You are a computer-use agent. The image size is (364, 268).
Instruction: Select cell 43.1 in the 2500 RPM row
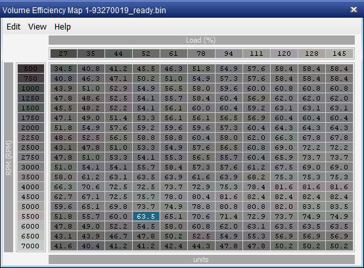click(63, 148)
